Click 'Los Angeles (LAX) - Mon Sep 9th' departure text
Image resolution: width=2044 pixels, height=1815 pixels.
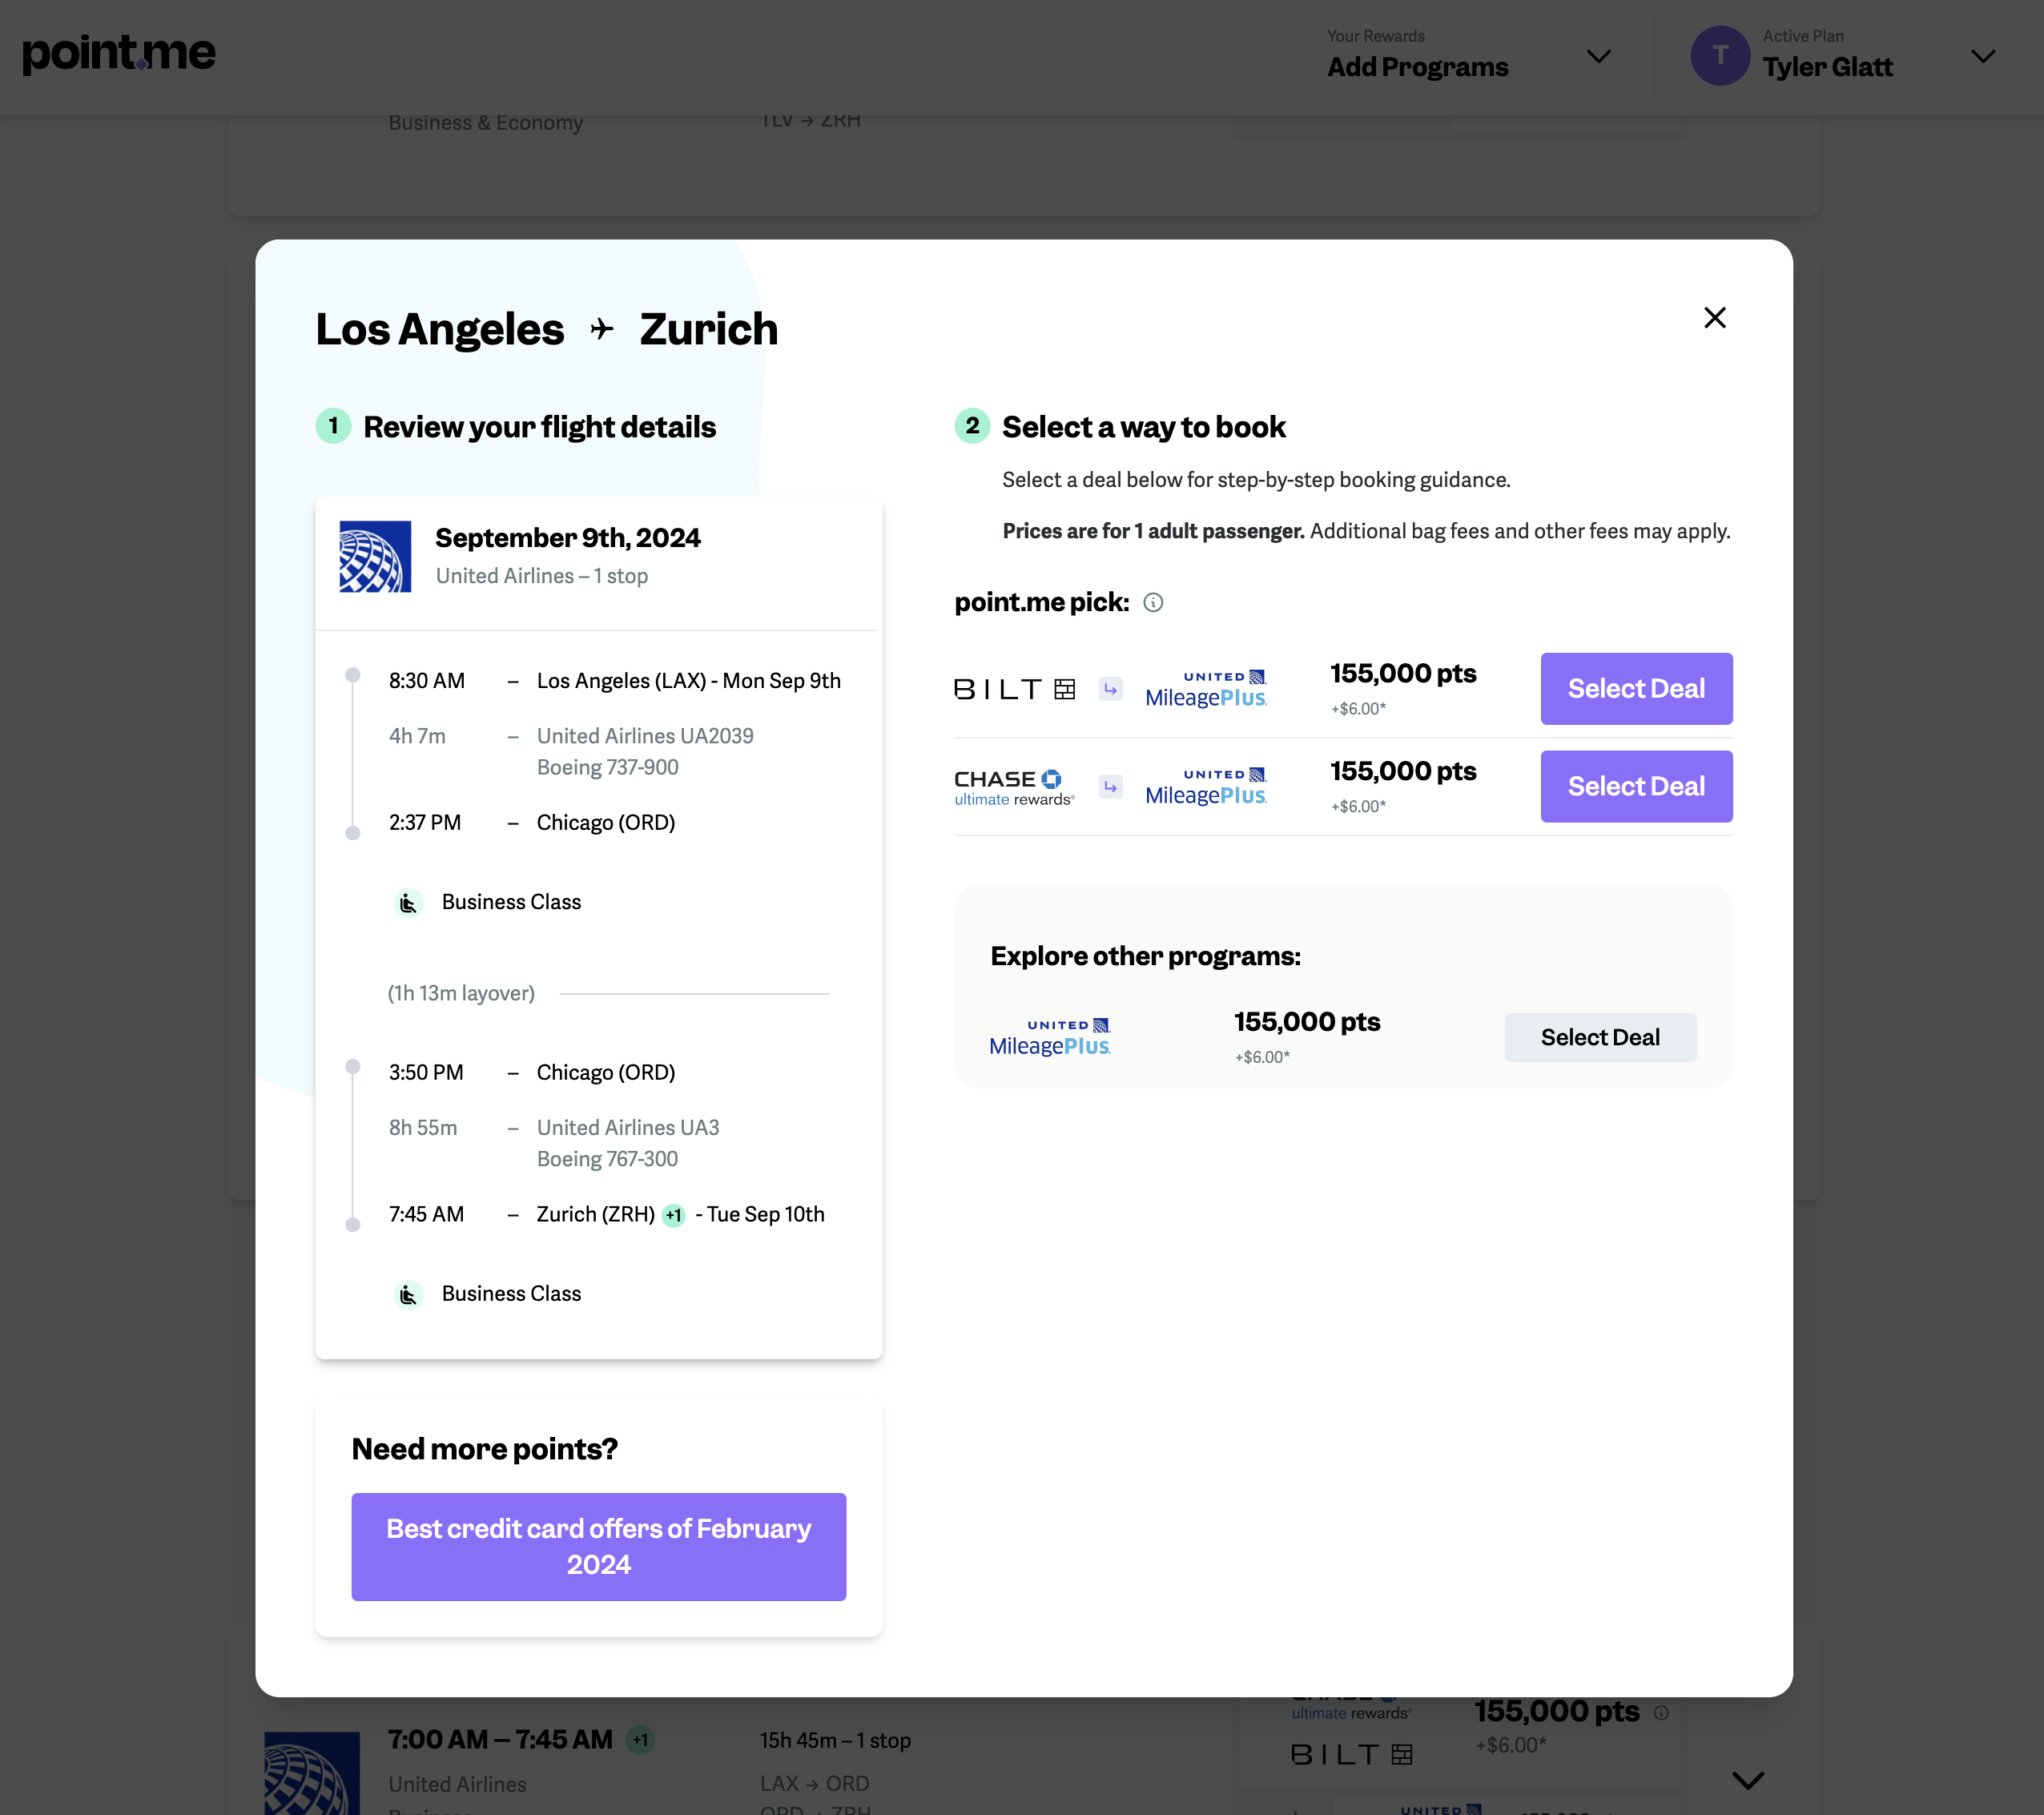click(x=689, y=681)
